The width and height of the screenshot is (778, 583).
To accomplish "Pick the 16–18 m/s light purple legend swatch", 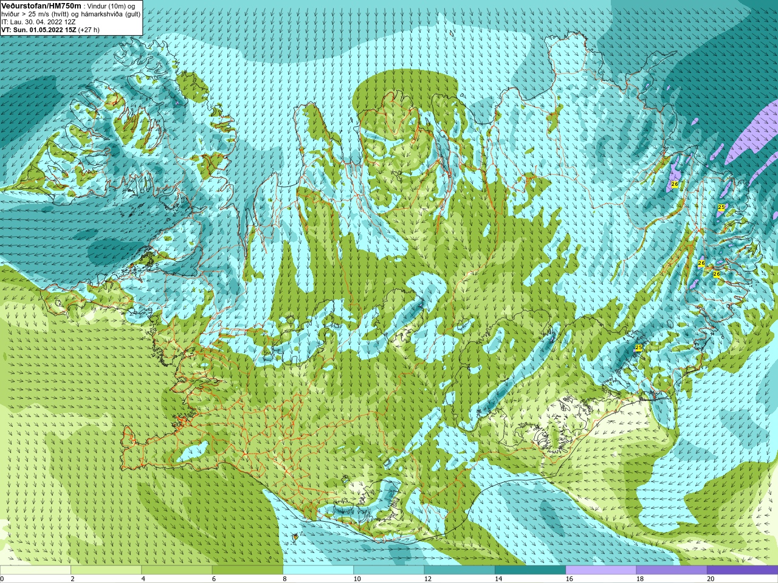I will (x=601, y=570).
